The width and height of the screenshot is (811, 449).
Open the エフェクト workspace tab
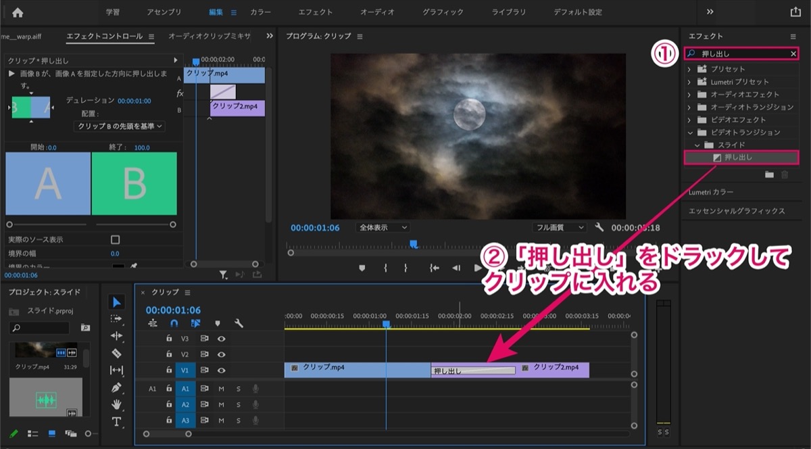click(x=316, y=12)
